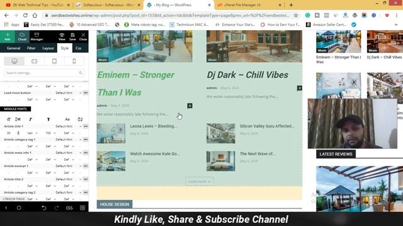This screenshot has height=226, width=403.
Task: Open live CSS editor in bottom bar
Action: pos(69,208)
